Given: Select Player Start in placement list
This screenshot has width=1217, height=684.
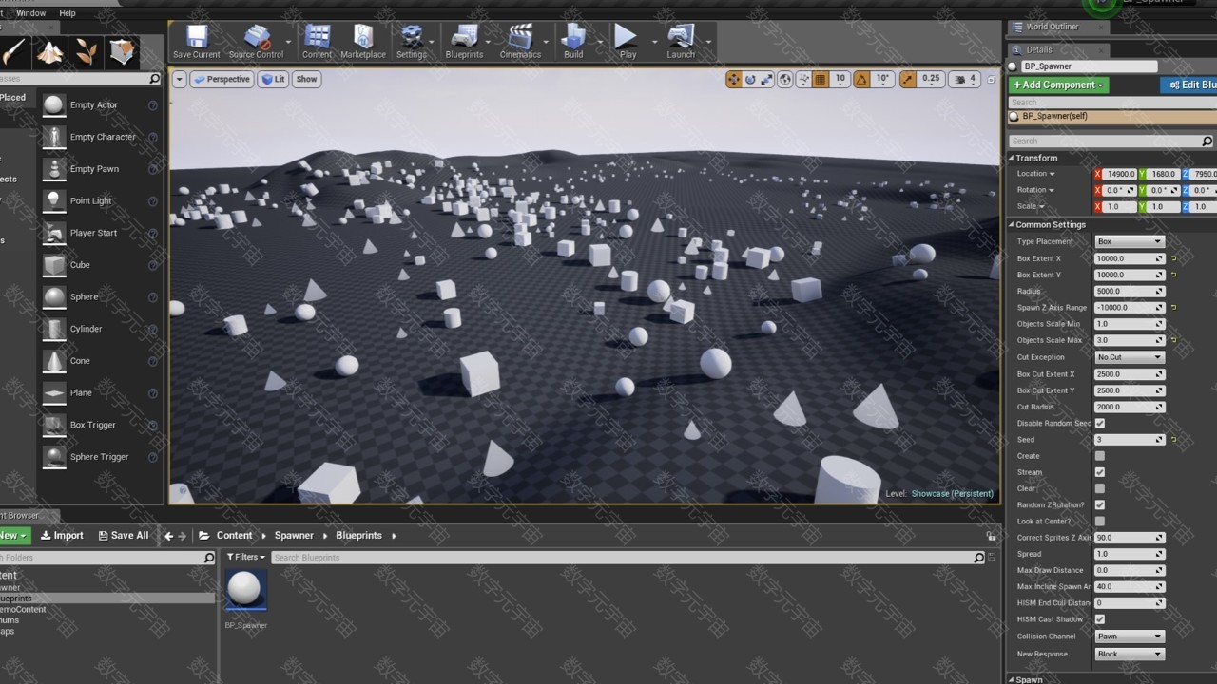Looking at the screenshot, I should click(x=99, y=233).
